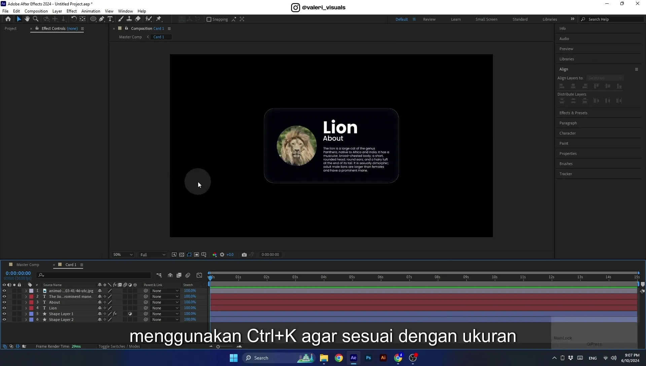Open the 50% magnification dropdown
Image resolution: width=646 pixels, height=366 pixels.
123,255
